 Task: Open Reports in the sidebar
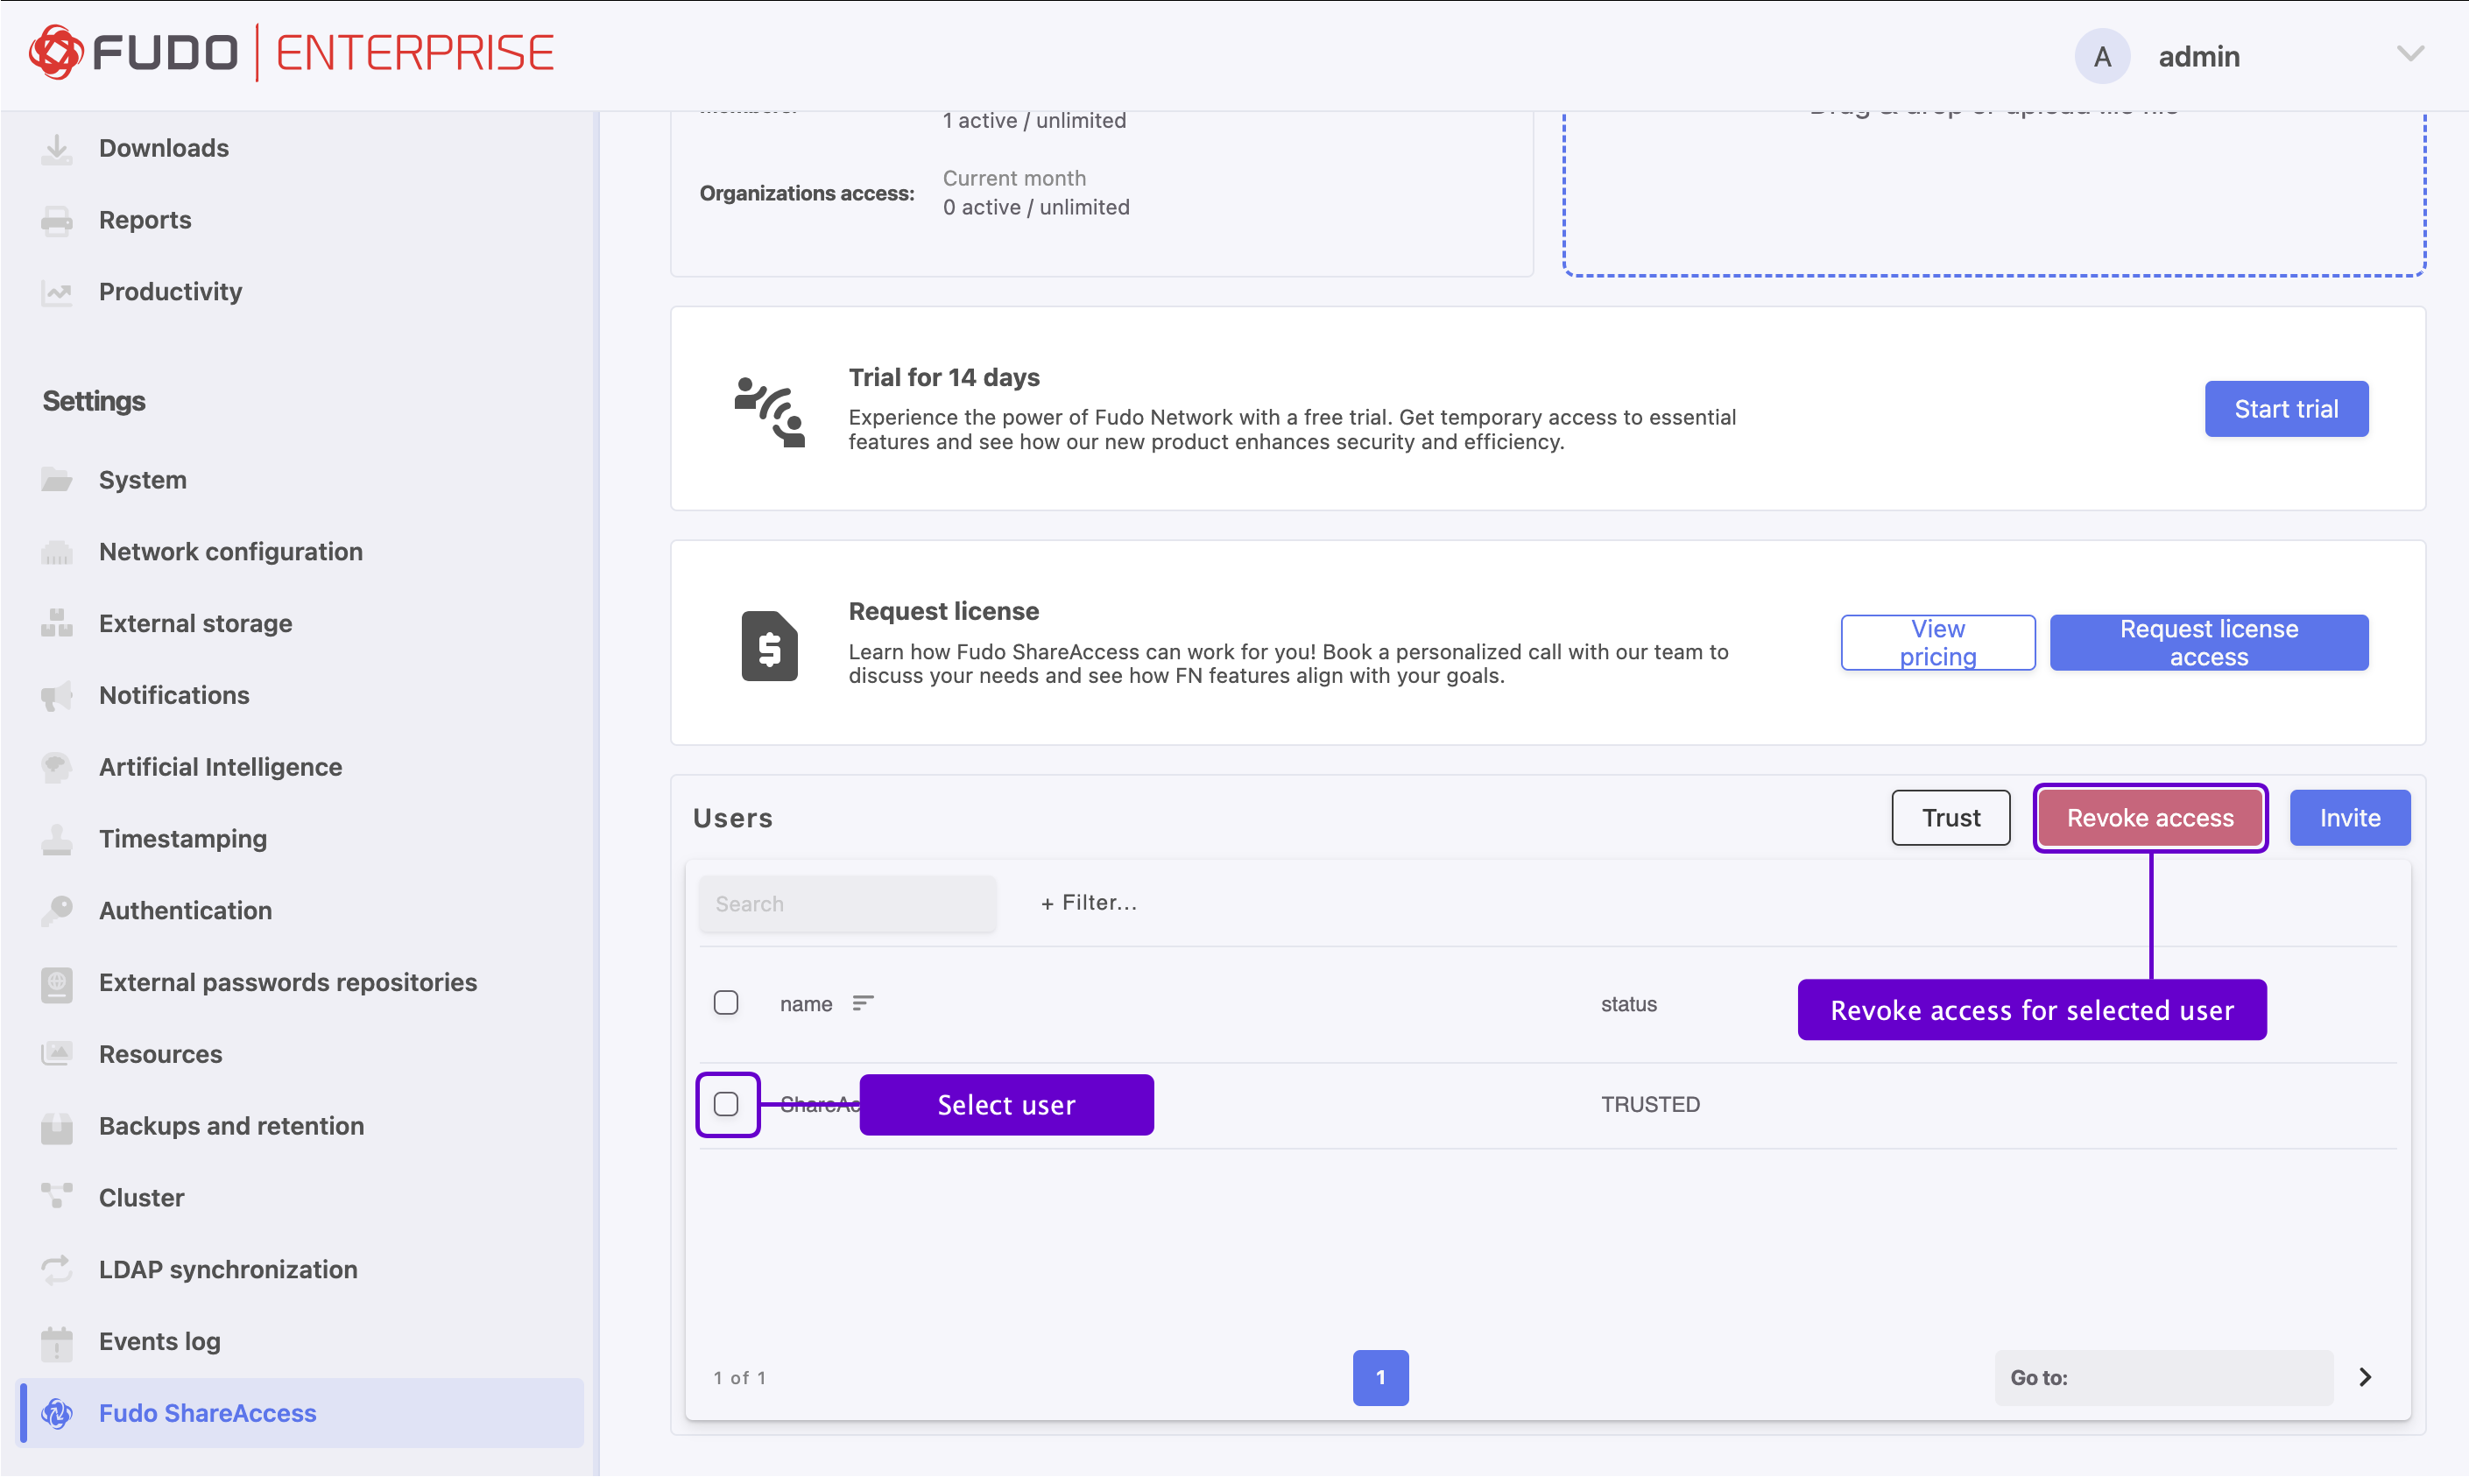pos(145,220)
